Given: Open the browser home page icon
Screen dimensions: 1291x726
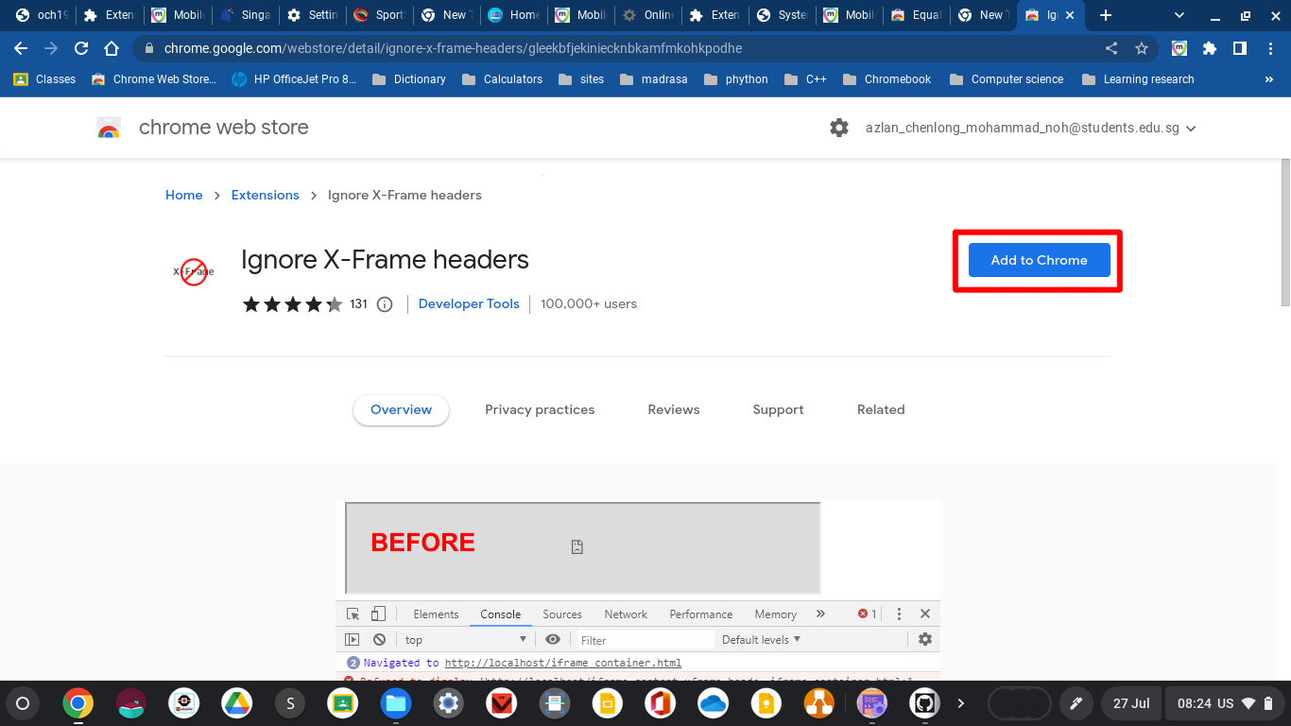Looking at the screenshot, I should click(112, 48).
